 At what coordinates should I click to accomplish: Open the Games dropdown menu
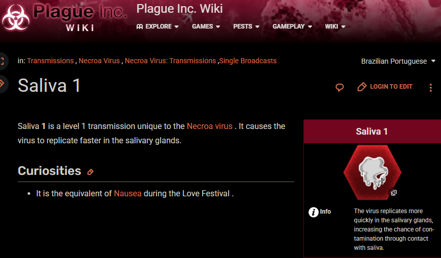click(x=206, y=27)
